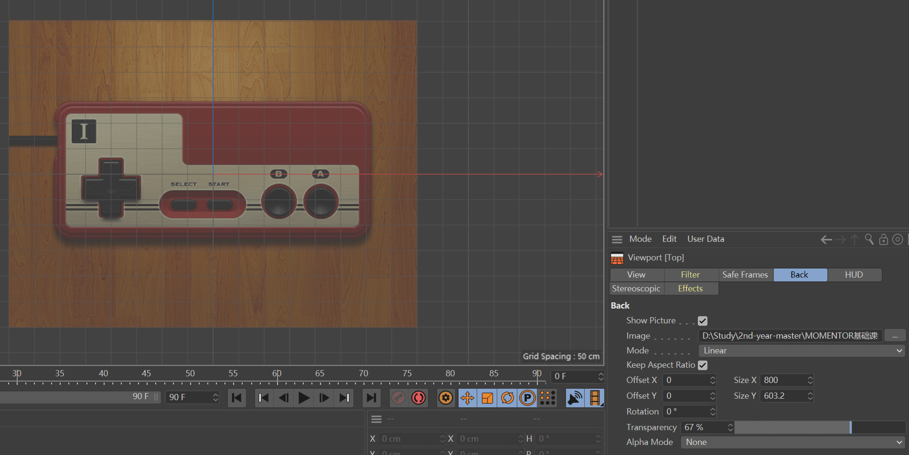Screen dimensions: 909x455
Task: Click the Record Active Objects key icon
Action: [x=398, y=398]
